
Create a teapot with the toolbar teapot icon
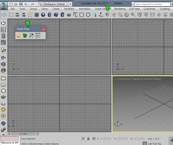[x=69, y=15]
